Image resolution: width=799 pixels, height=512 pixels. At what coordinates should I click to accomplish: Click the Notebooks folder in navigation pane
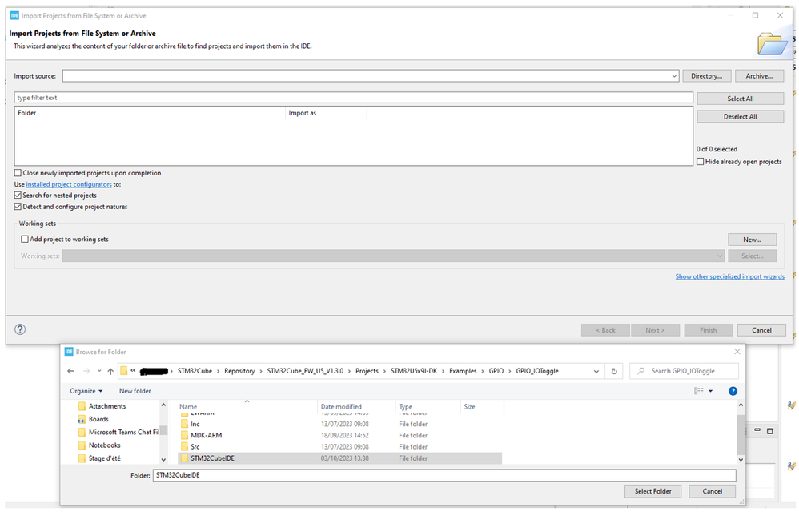click(x=104, y=445)
